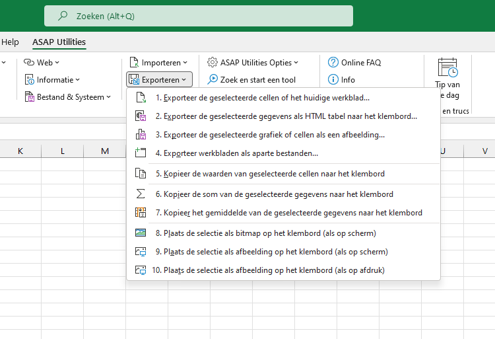Click the Zoek en start een tool icon
The width and height of the screenshot is (495, 339).
(213, 79)
